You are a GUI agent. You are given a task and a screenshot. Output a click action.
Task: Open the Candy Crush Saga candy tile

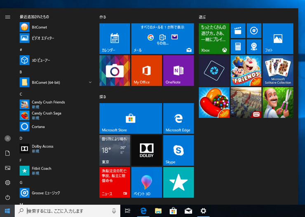point(214,102)
